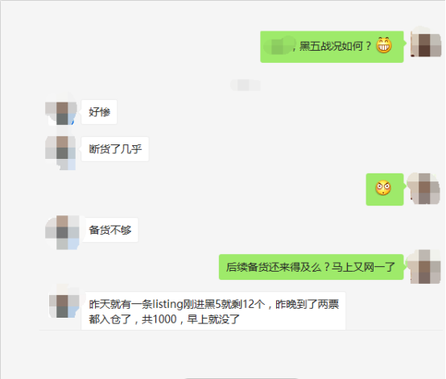The height and width of the screenshot is (379, 446).
Task: Click avatar next to 备货不够 message
Action: 62,232
